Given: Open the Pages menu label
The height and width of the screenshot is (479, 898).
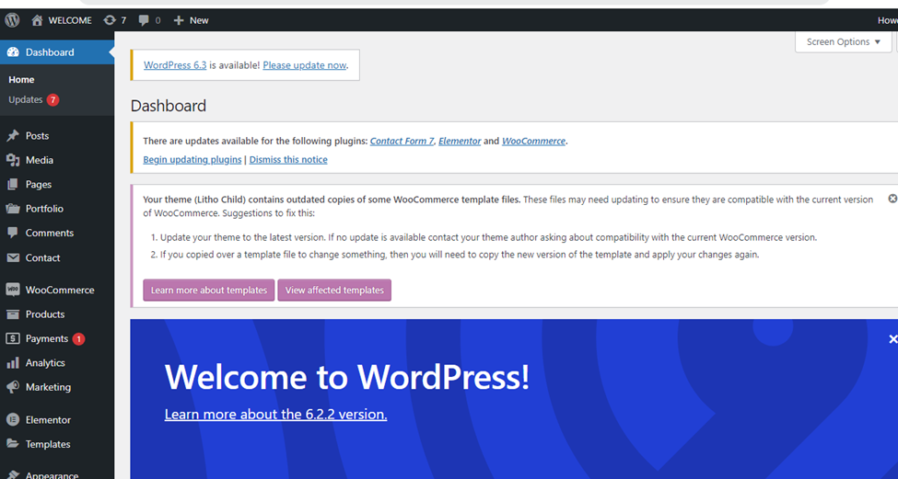Looking at the screenshot, I should pos(39,185).
